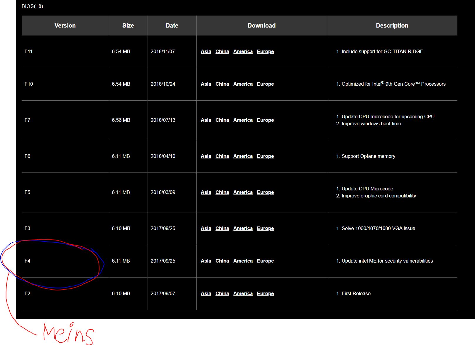
Task: Download F11 BIOS from Asia server
Action: (206, 51)
